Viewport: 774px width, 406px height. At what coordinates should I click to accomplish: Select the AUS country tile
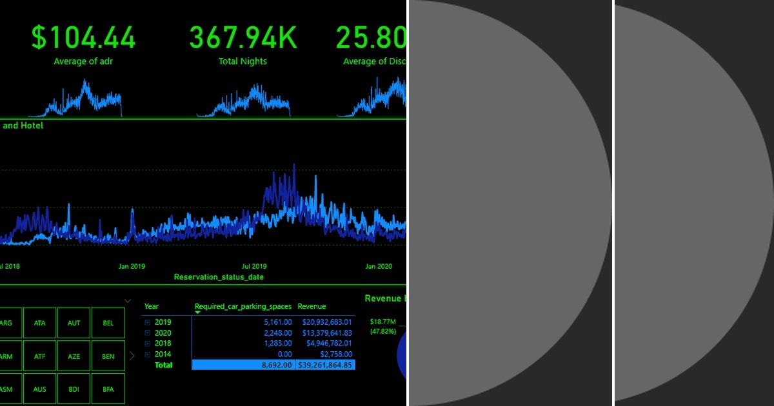pos(40,389)
